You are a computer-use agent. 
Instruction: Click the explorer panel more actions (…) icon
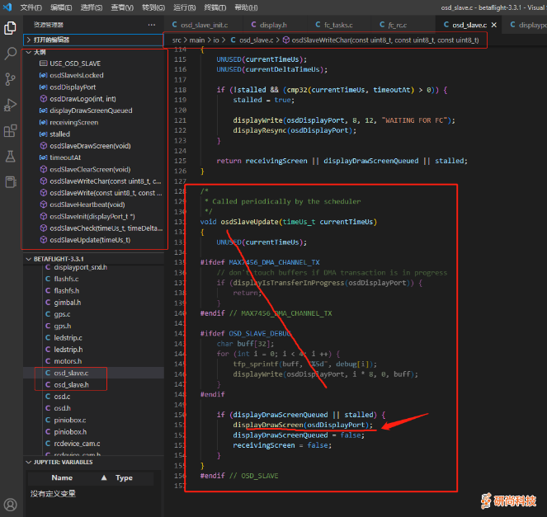point(151,25)
